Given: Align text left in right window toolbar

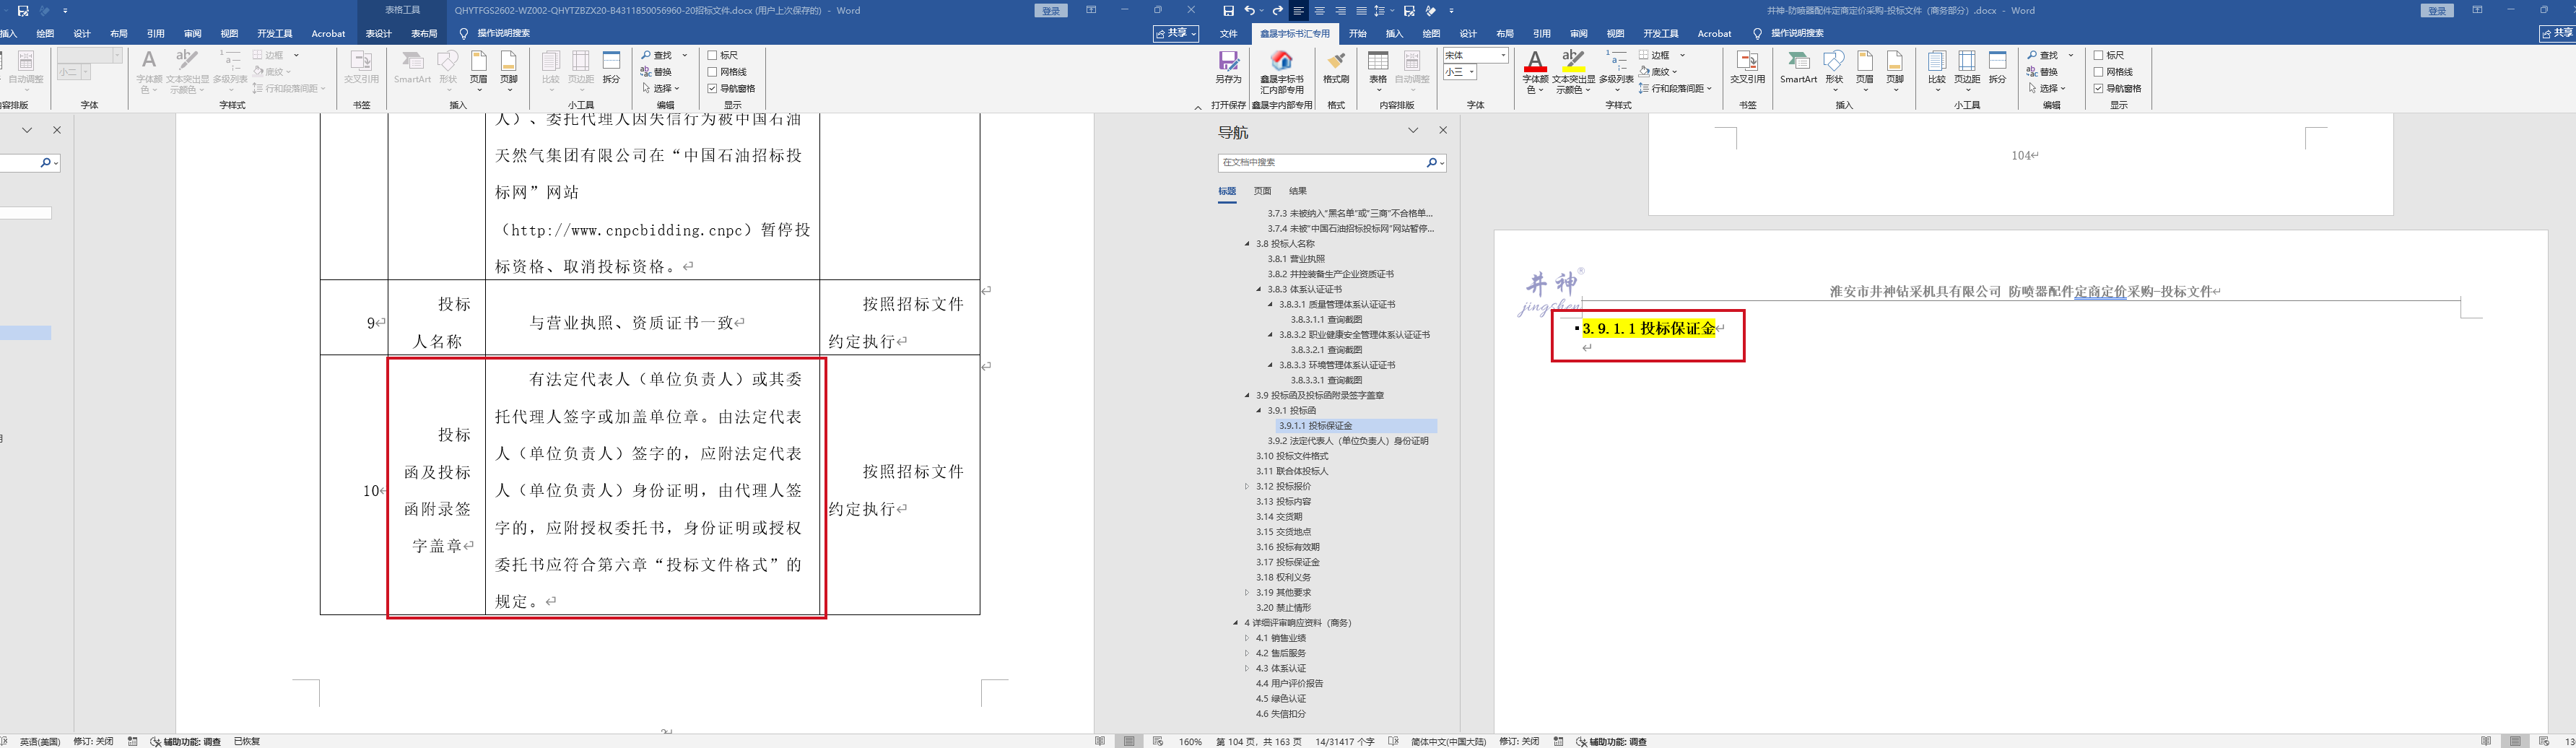Looking at the screenshot, I should point(1299,11).
